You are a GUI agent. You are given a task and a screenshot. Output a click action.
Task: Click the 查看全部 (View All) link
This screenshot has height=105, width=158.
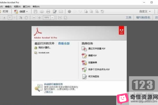pyautogui.click(x=64, y=43)
